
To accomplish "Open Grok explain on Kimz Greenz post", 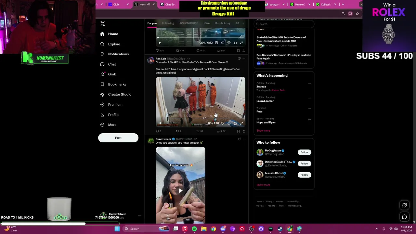I will click(x=239, y=139).
